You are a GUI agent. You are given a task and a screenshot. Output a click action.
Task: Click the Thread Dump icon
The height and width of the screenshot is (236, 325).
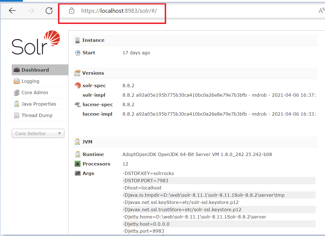point(16,115)
